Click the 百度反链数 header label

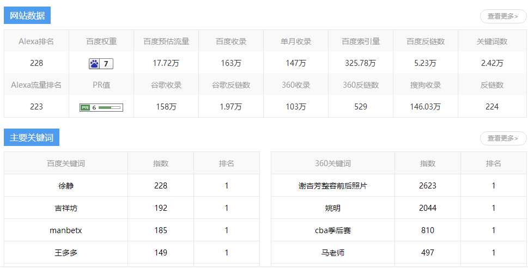(426, 41)
